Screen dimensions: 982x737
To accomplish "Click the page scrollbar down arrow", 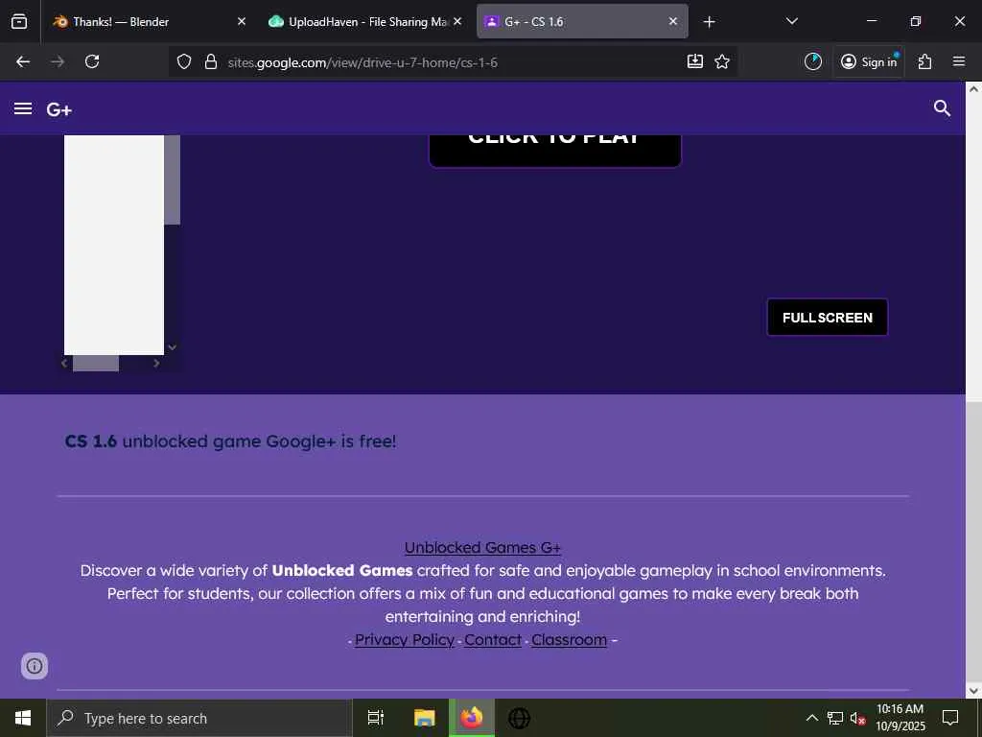I will [973, 691].
